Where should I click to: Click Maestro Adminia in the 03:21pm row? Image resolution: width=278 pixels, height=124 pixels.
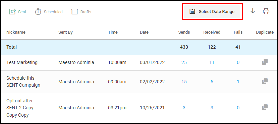(x=76, y=108)
